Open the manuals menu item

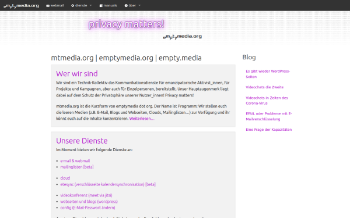click(x=108, y=6)
